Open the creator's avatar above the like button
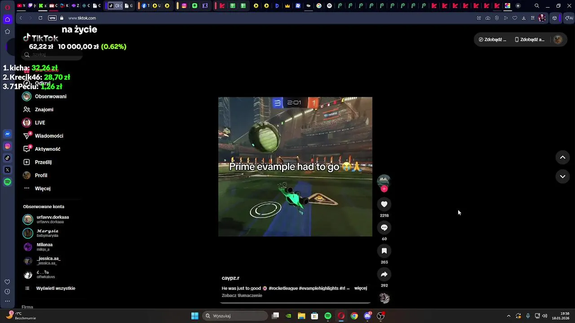 tap(384, 181)
